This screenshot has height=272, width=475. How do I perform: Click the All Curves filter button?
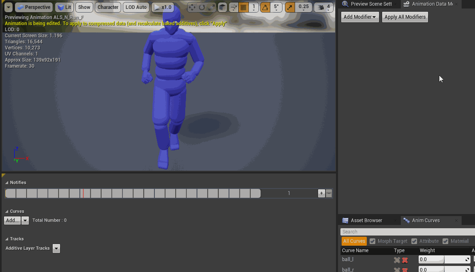[354, 241]
